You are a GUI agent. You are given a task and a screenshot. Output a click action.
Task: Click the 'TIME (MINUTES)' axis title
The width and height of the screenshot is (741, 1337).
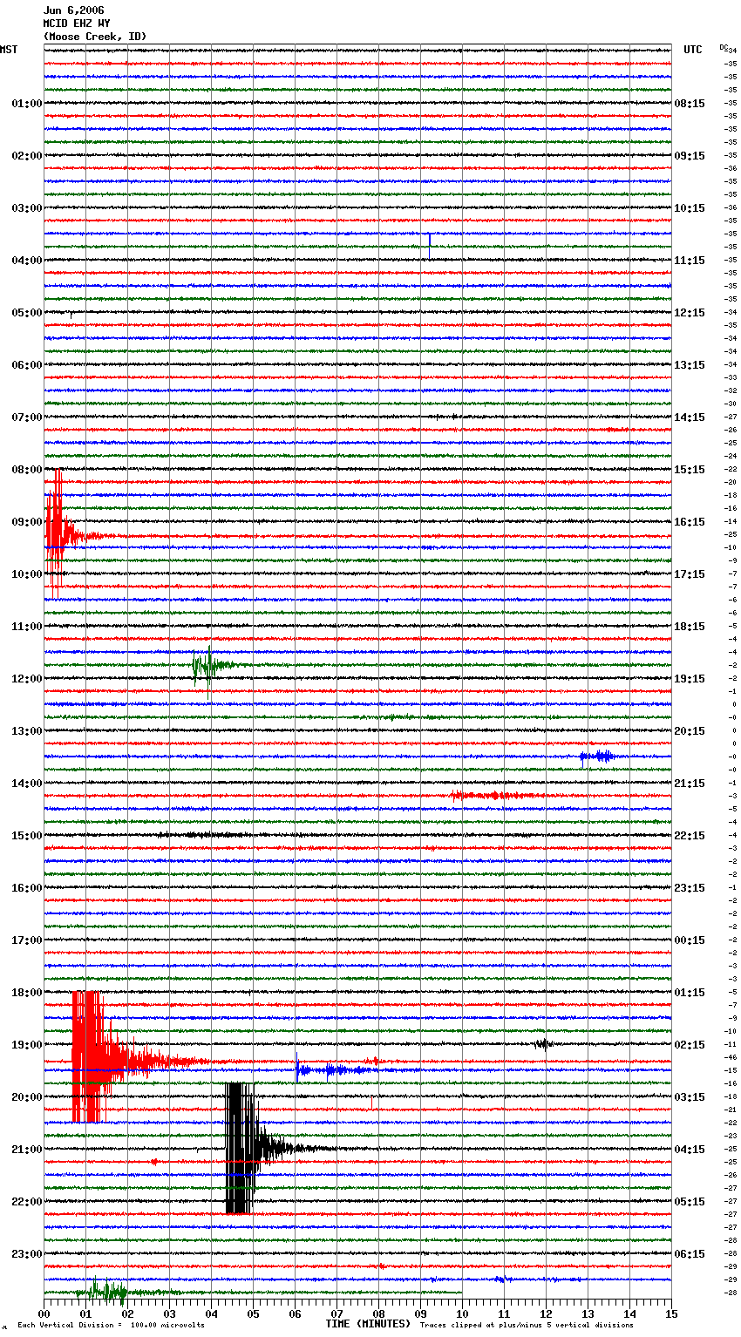[x=368, y=1324]
